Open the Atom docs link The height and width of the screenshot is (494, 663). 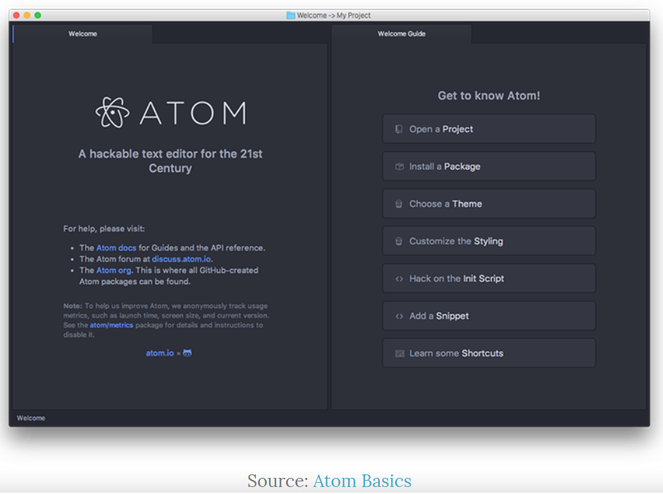(x=116, y=247)
